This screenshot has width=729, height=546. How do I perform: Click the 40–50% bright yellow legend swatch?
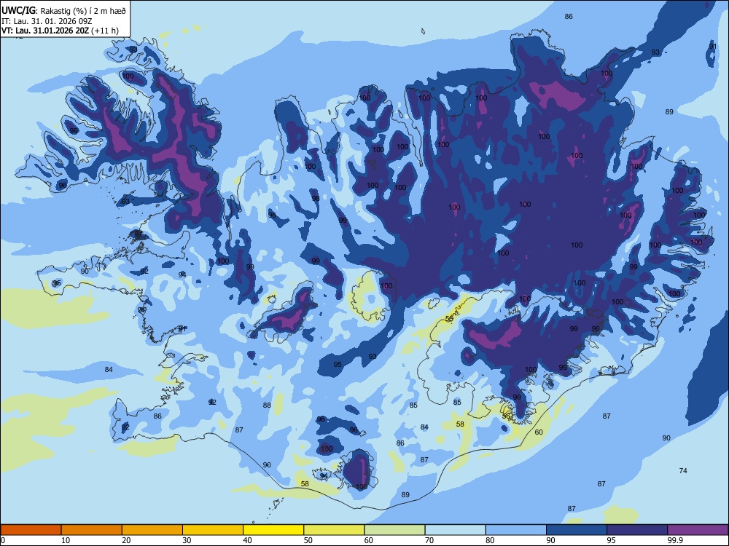(273, 530)
